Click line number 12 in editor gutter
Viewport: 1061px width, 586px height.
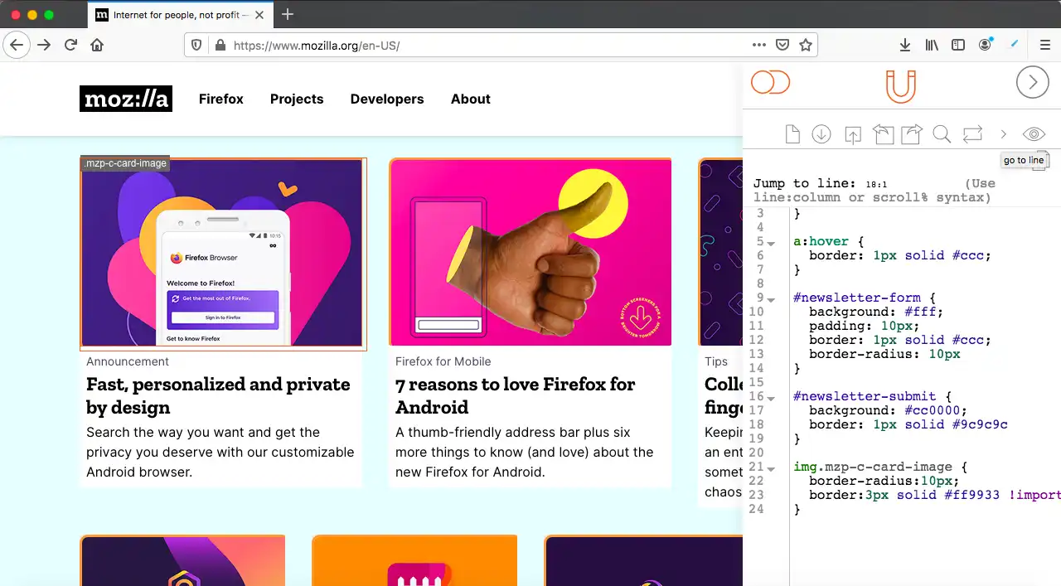coord(756,340)
